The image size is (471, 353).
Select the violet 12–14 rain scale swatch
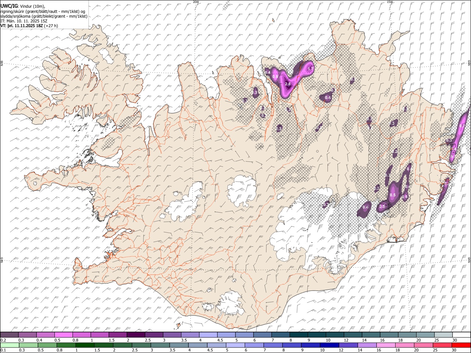click(x=348, y=345)
